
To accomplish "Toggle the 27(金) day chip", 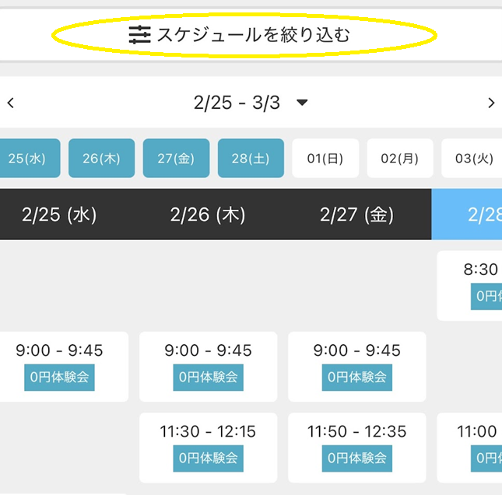I will pyautogui.click(x=176, y=159).
